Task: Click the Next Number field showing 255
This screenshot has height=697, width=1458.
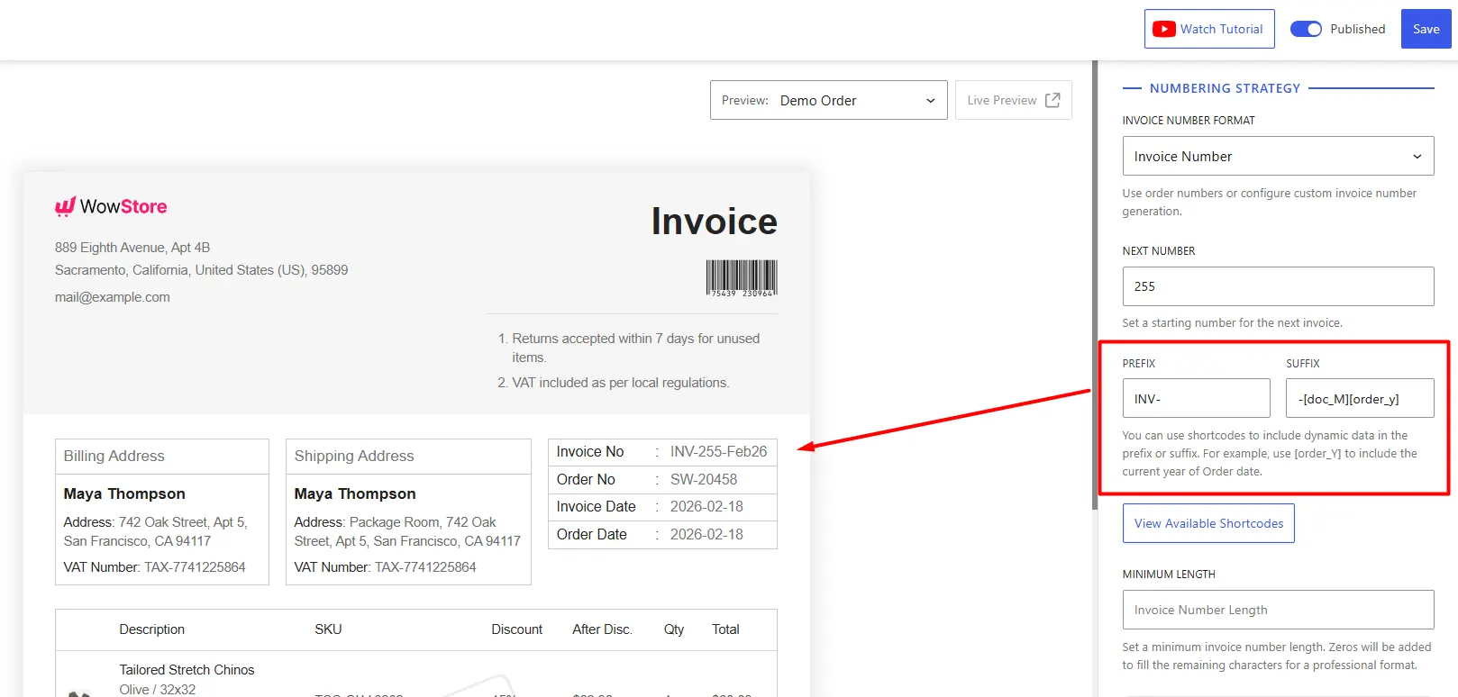Action: click(1278, 286)
